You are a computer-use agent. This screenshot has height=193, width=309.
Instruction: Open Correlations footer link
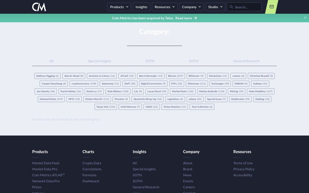click(92, 169)
